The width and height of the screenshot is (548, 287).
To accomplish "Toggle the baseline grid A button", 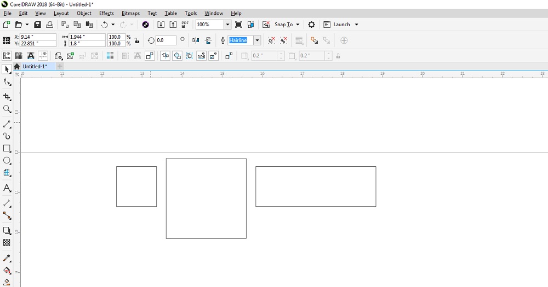I will (x=31, y=56).
